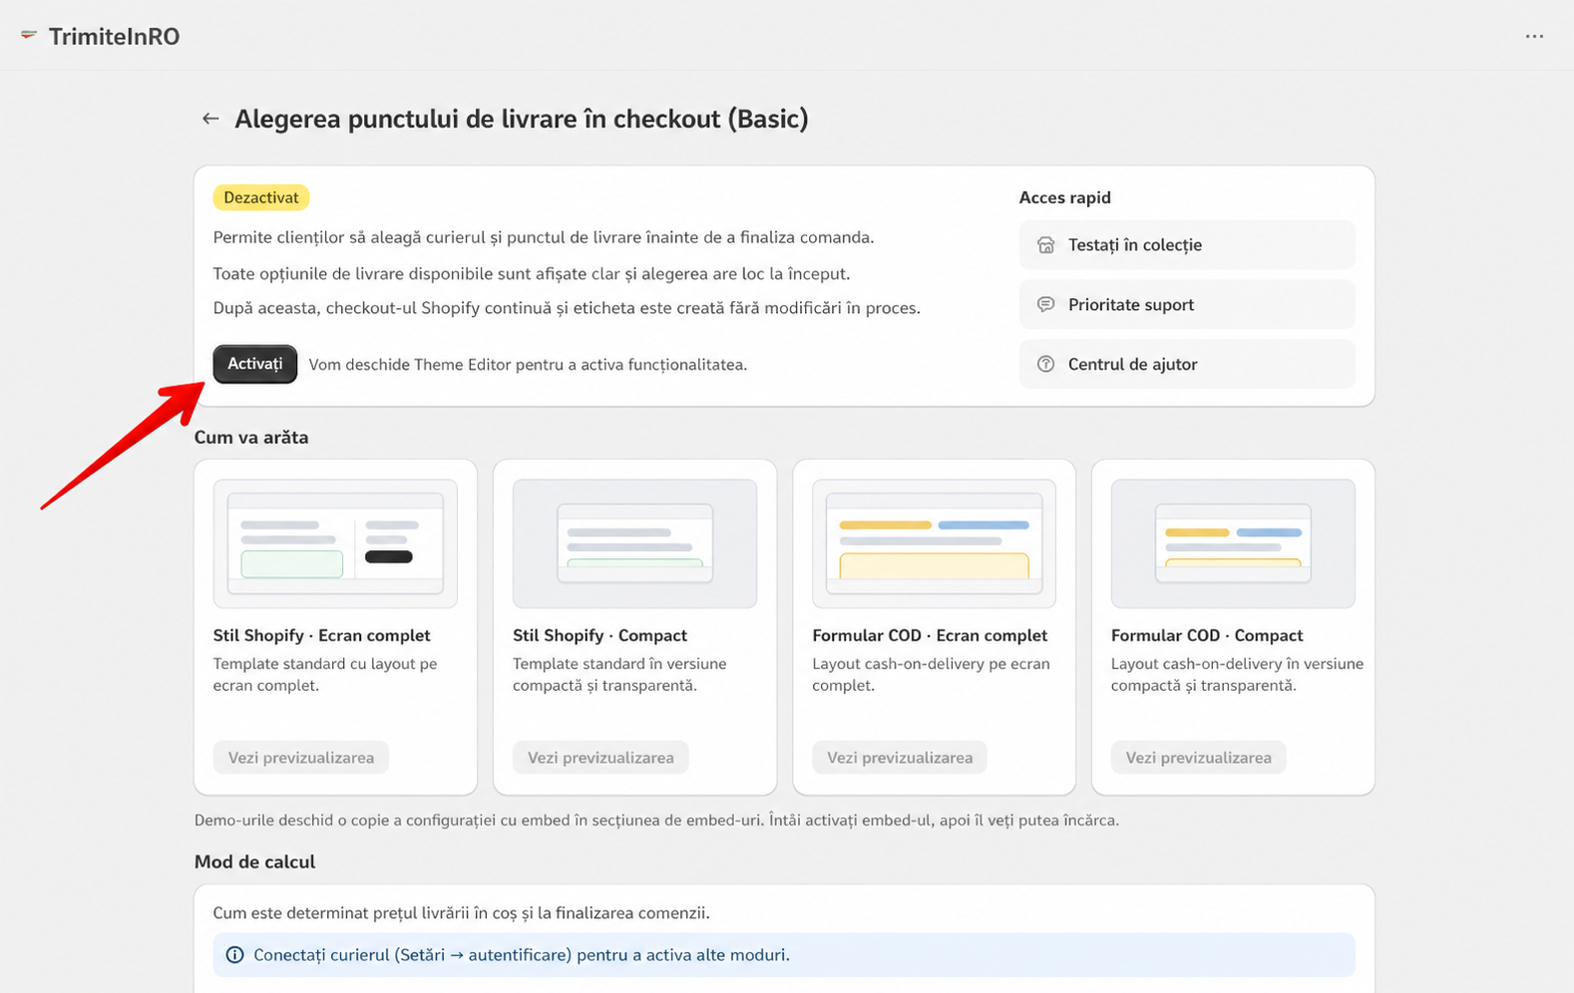The width and height of the screenshot is (1574, 993).
Task: Click the Toate opțiunile de livrare sentence
Action: click(x=532, y=273)
